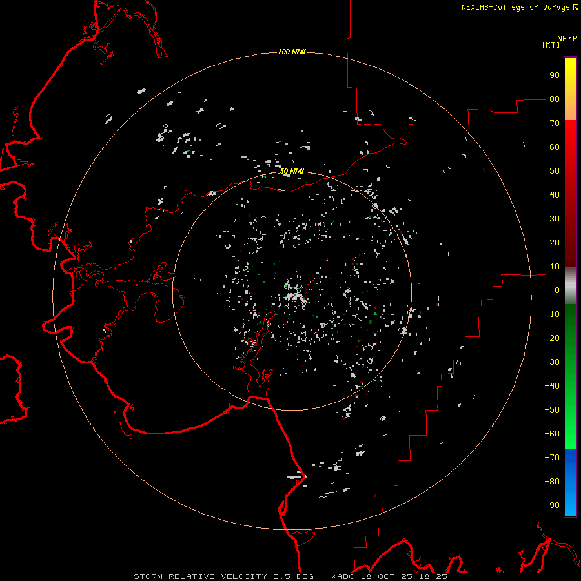Click the 90 knot scale value
This screenshot has width=581, height=581.
point(555,76)
